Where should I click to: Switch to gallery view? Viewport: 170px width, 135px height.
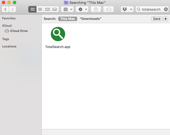[x=55, y=9]
